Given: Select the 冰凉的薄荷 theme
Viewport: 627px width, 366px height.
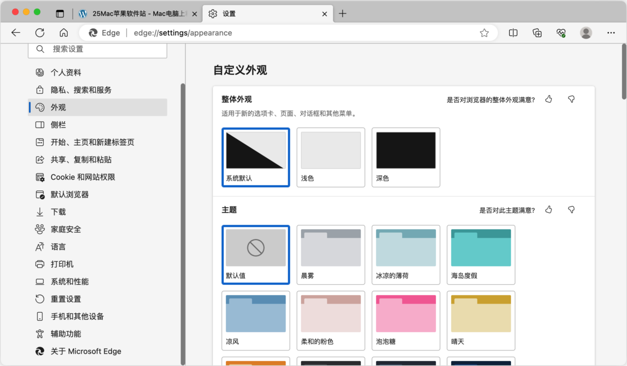Looking at the screenshot, I should (406, 255).
